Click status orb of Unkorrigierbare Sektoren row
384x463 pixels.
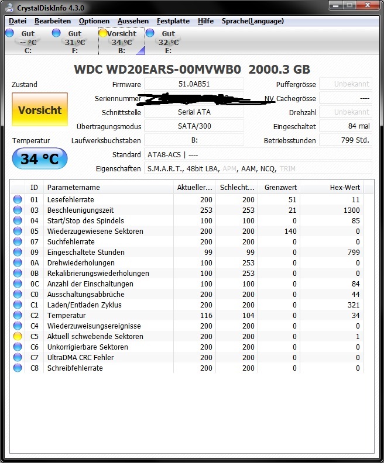(x=18, y=347)
